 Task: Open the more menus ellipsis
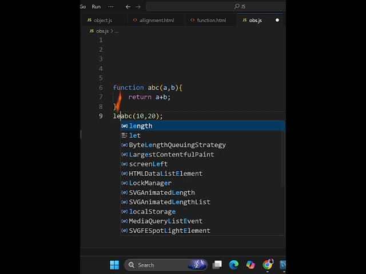(x=110, y=6)
